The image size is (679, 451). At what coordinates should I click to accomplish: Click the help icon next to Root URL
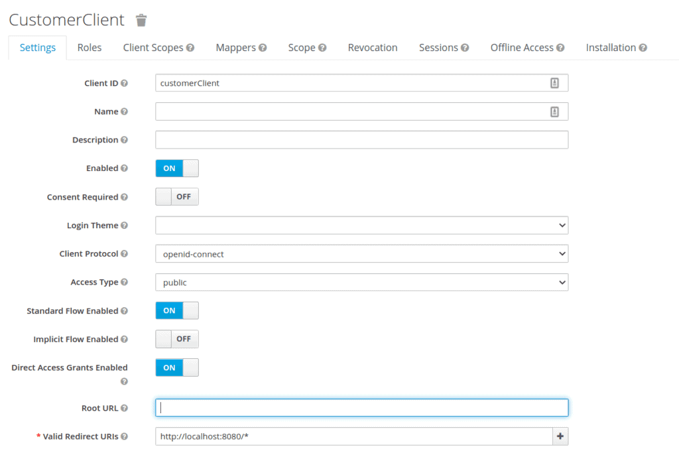125,408
